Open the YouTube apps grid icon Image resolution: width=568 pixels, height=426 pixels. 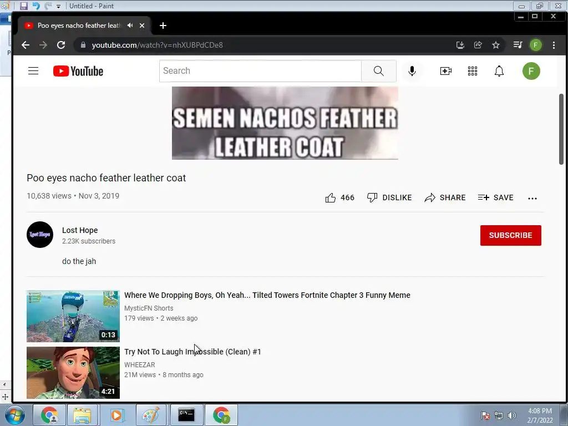coord(473,71)
